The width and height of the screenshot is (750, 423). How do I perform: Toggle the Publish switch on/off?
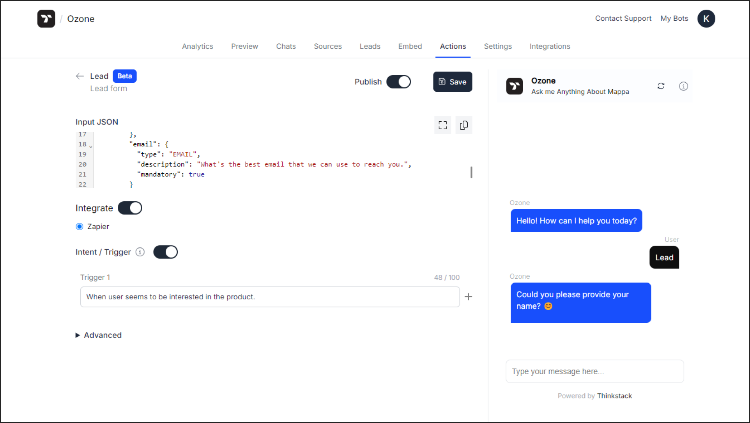(399, 82)
